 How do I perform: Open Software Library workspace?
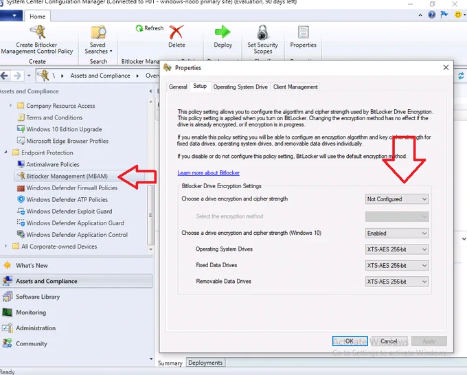pos(38,297)
